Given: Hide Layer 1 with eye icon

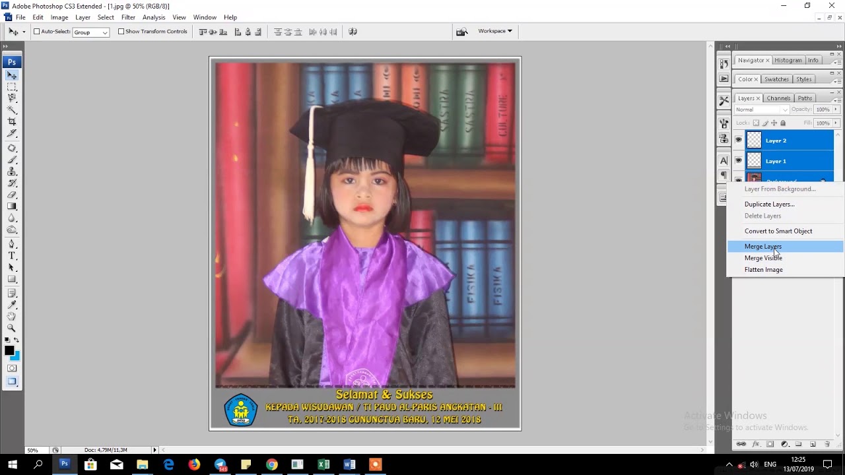Looking at the screenshot, I should coord(739,160).
